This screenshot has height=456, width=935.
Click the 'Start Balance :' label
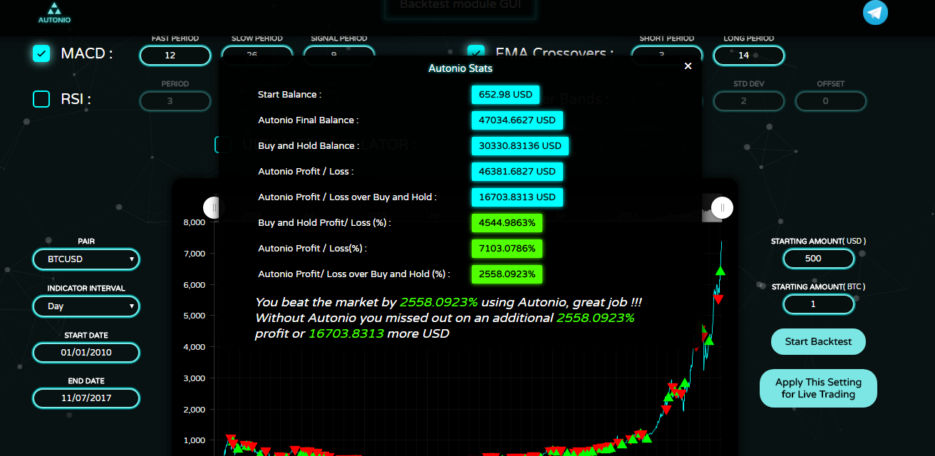289,95
